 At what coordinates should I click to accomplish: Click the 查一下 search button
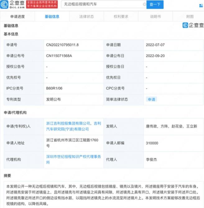coord(155,4)
